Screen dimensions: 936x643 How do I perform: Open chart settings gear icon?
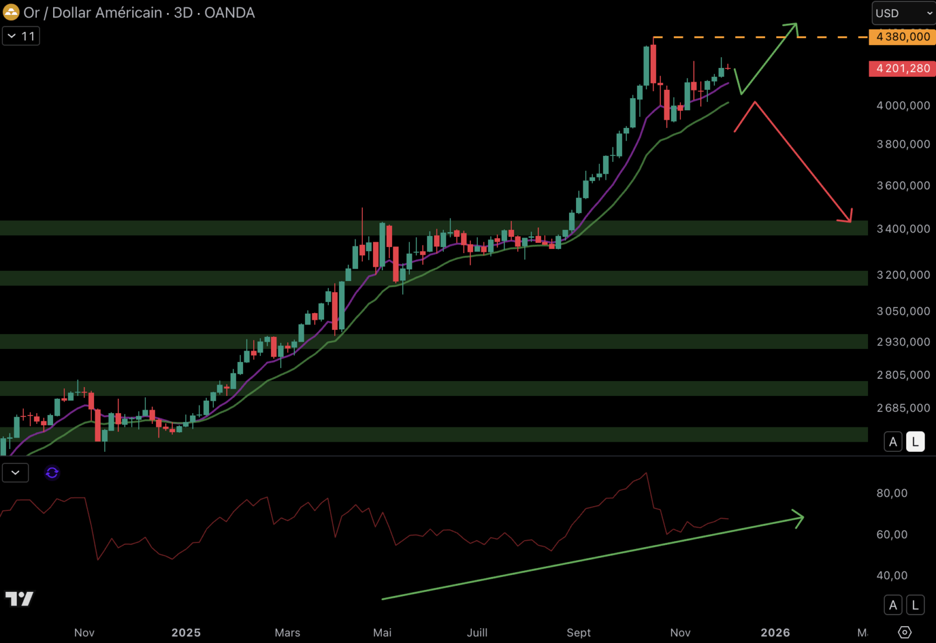pyautogui.click(x=904, y=632)
